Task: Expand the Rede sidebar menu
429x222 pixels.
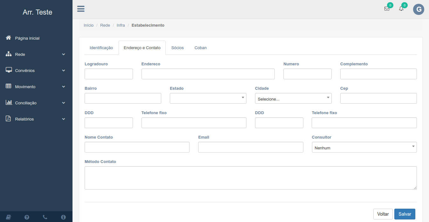Action: (x=36, y=54)
